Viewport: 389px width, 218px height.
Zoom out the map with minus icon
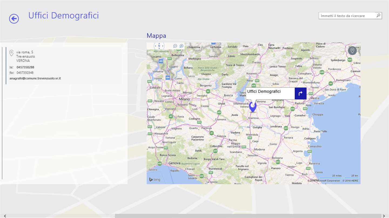click(x=175, y=46)
